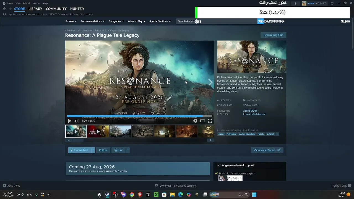Expand wishlist options dropdown arrow
The height and width of the screenshot is (199, 354).
(93, 150)
